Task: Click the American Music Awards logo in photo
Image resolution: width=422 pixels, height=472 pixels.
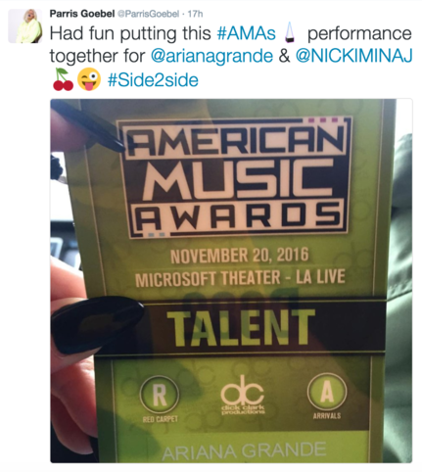Action: click(234, 177)
